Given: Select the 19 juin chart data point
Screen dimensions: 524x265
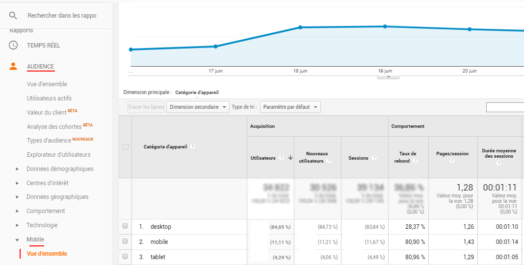Looking at the screenshot, I should [x=385, y=26].
